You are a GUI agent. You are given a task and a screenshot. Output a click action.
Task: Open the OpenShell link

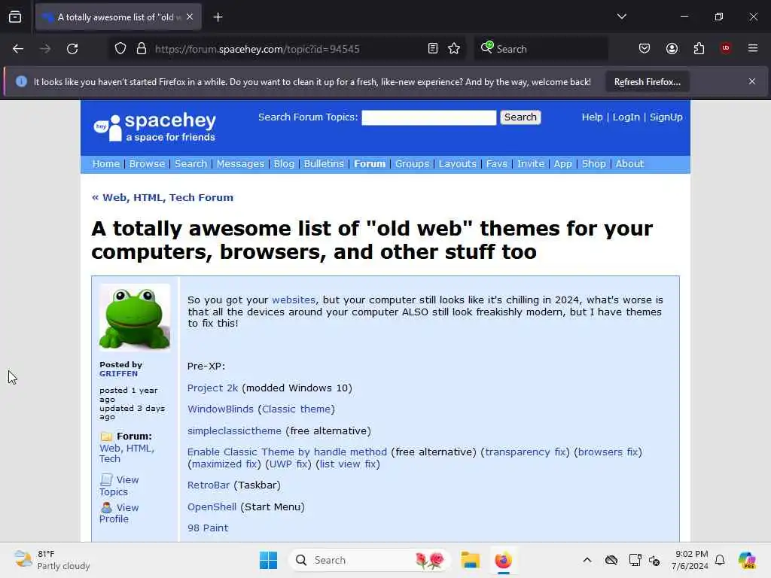point(212,507)
